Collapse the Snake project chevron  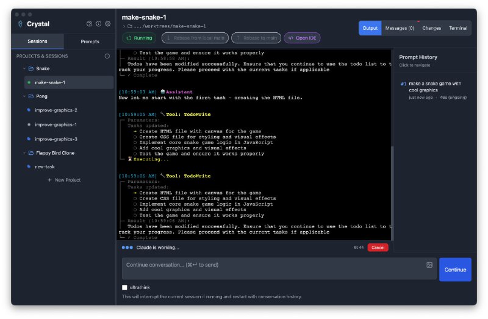click(x=24, y=69)
